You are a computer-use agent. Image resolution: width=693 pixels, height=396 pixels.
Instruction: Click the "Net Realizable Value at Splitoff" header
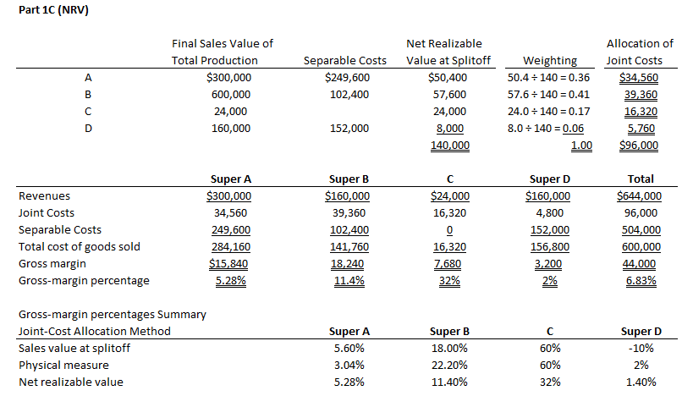pyautogui.click(x=443, y=52)
